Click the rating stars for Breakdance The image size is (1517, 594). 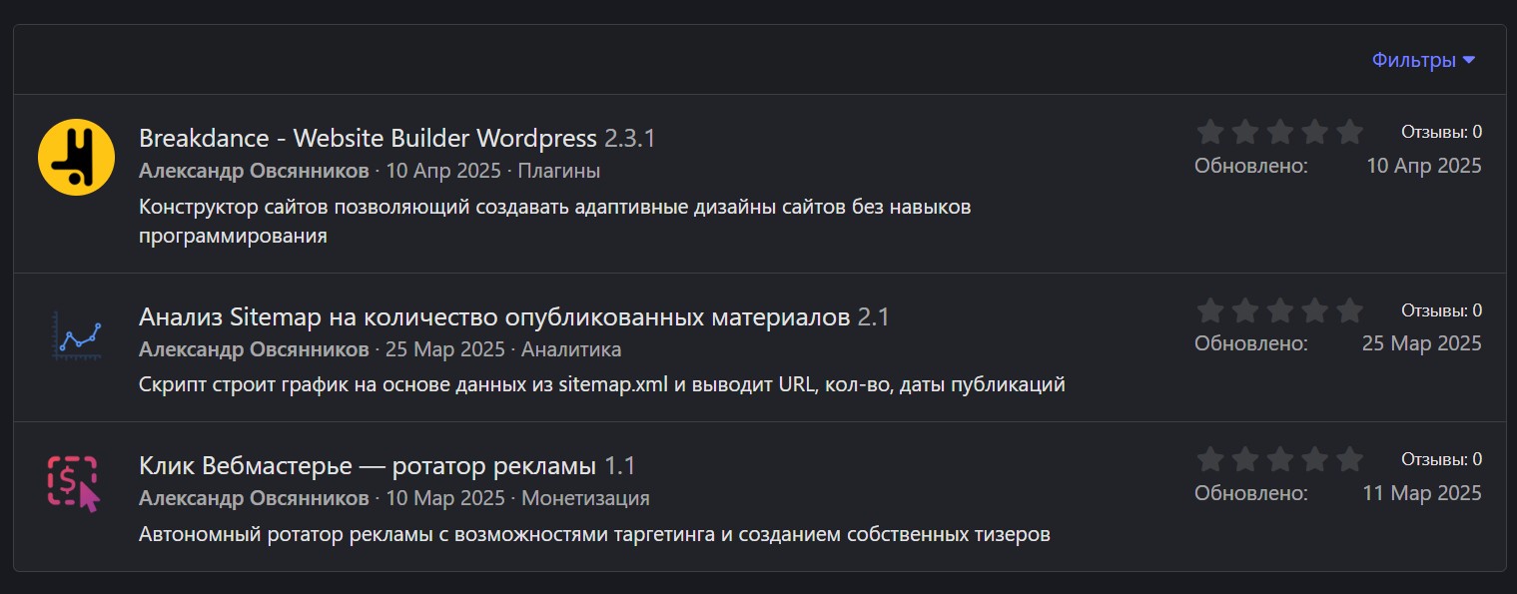[1279, 132]
